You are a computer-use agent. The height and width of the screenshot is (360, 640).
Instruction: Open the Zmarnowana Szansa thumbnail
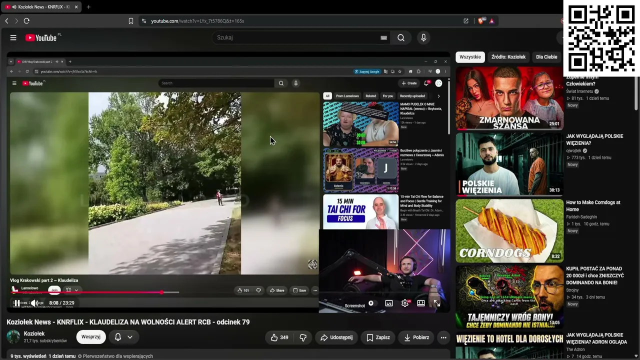[509, 98]
